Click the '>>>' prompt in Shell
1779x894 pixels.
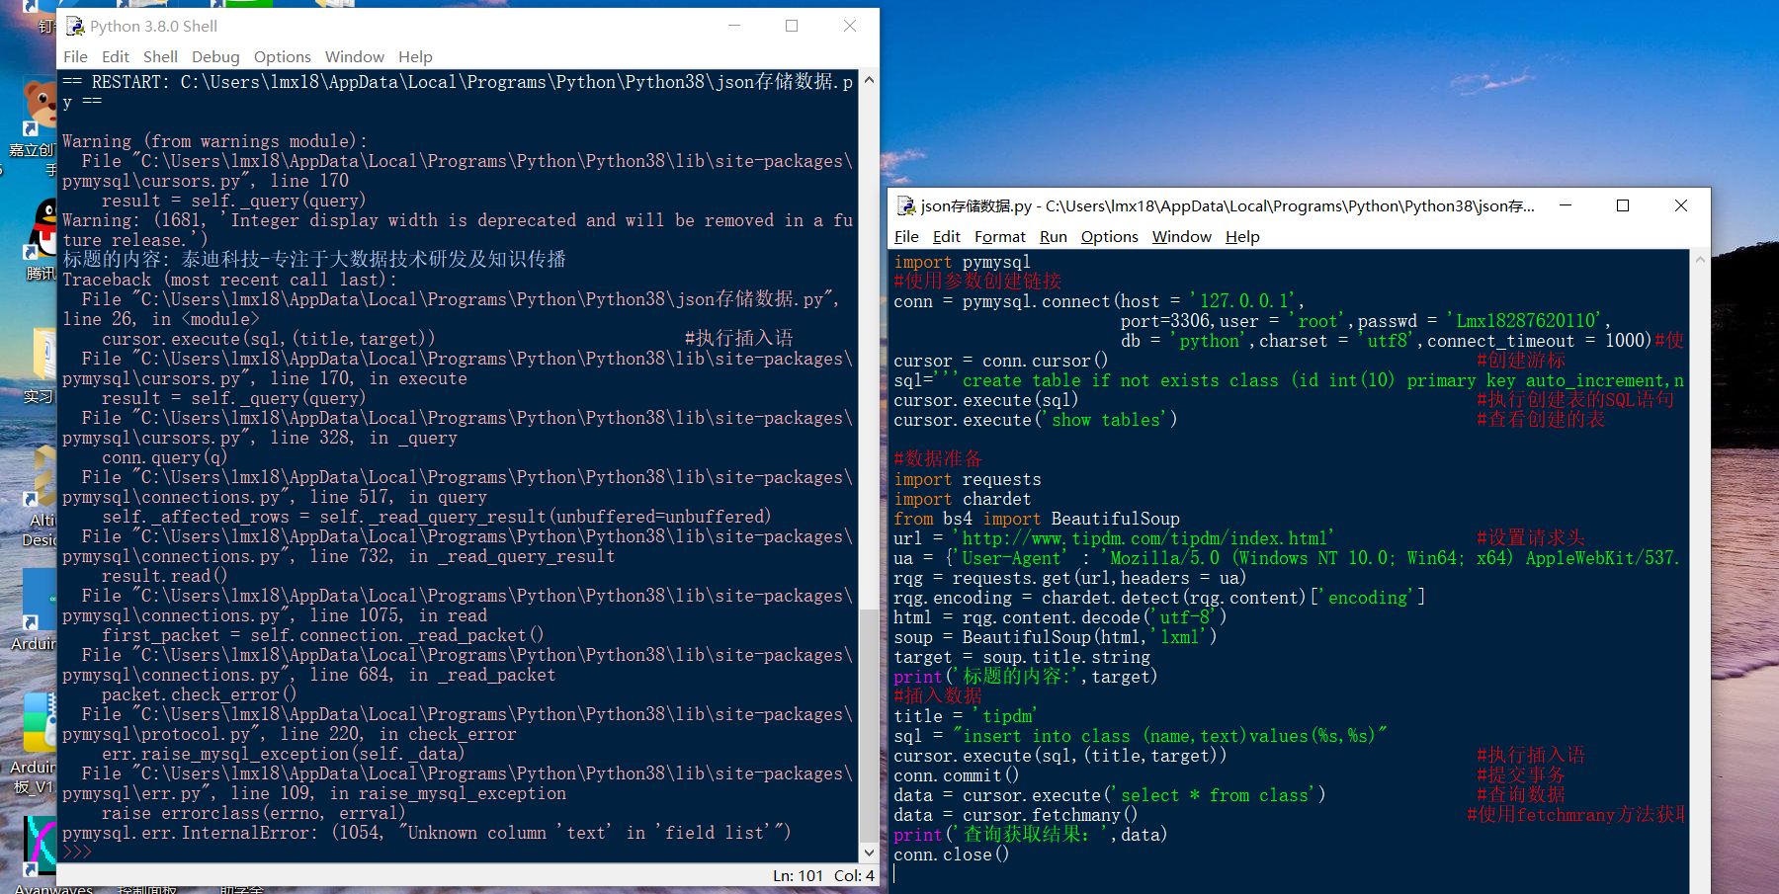77,852
